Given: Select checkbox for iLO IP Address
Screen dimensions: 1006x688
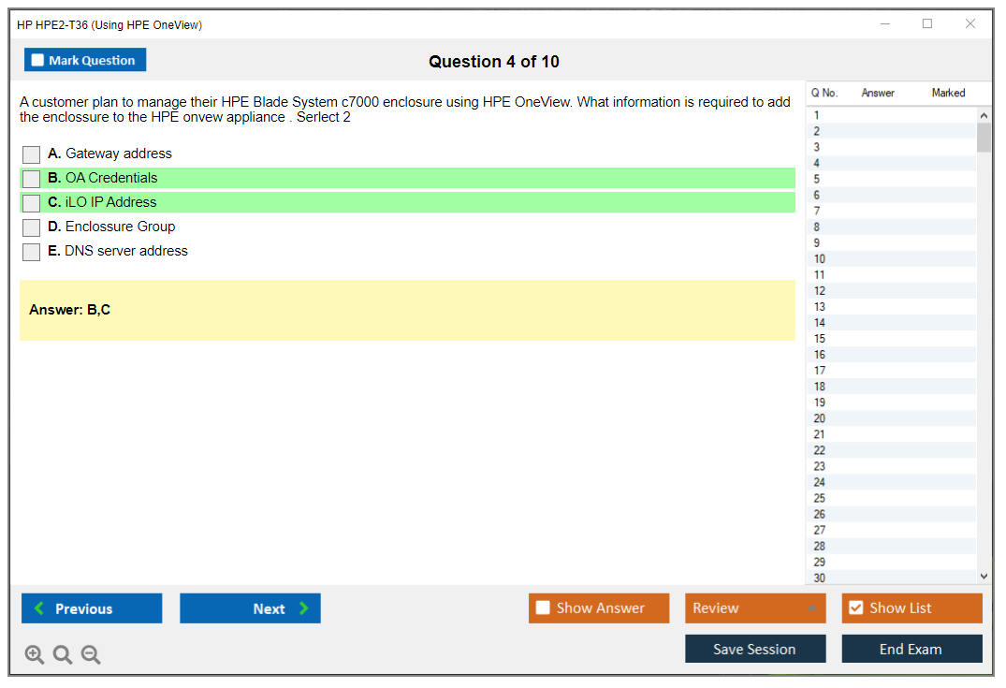Looking at the screenshot, I should coord(32,203).
